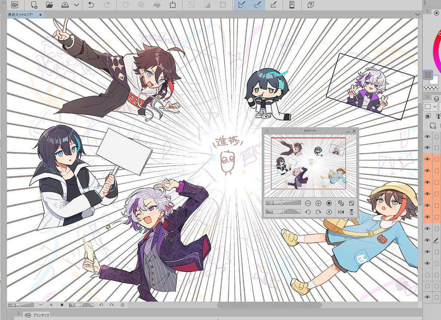The width and height of the screenshot is (441, 320).
Task: Click the Clear (delete) toolbar icon
Action: pyautogui.click(x=126, y=5)
